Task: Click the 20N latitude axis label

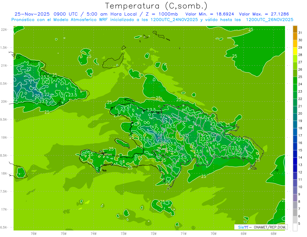Action: click(x=4, y=101)
